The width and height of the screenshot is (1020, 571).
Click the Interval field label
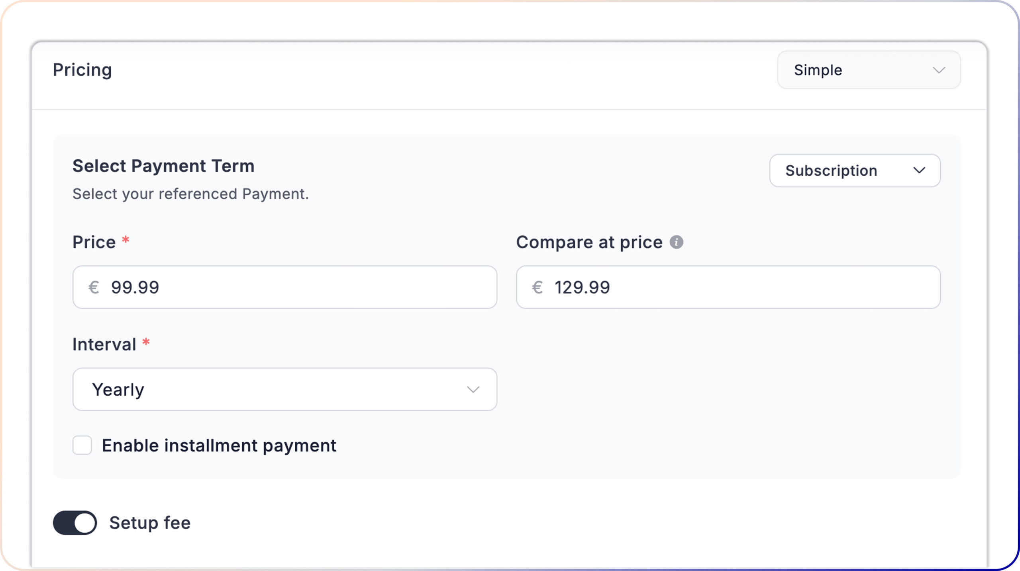[x=104, y=344]
